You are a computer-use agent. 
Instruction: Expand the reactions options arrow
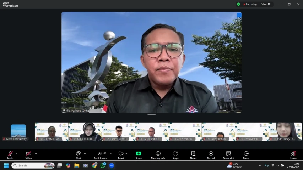(x=126, y=154)
